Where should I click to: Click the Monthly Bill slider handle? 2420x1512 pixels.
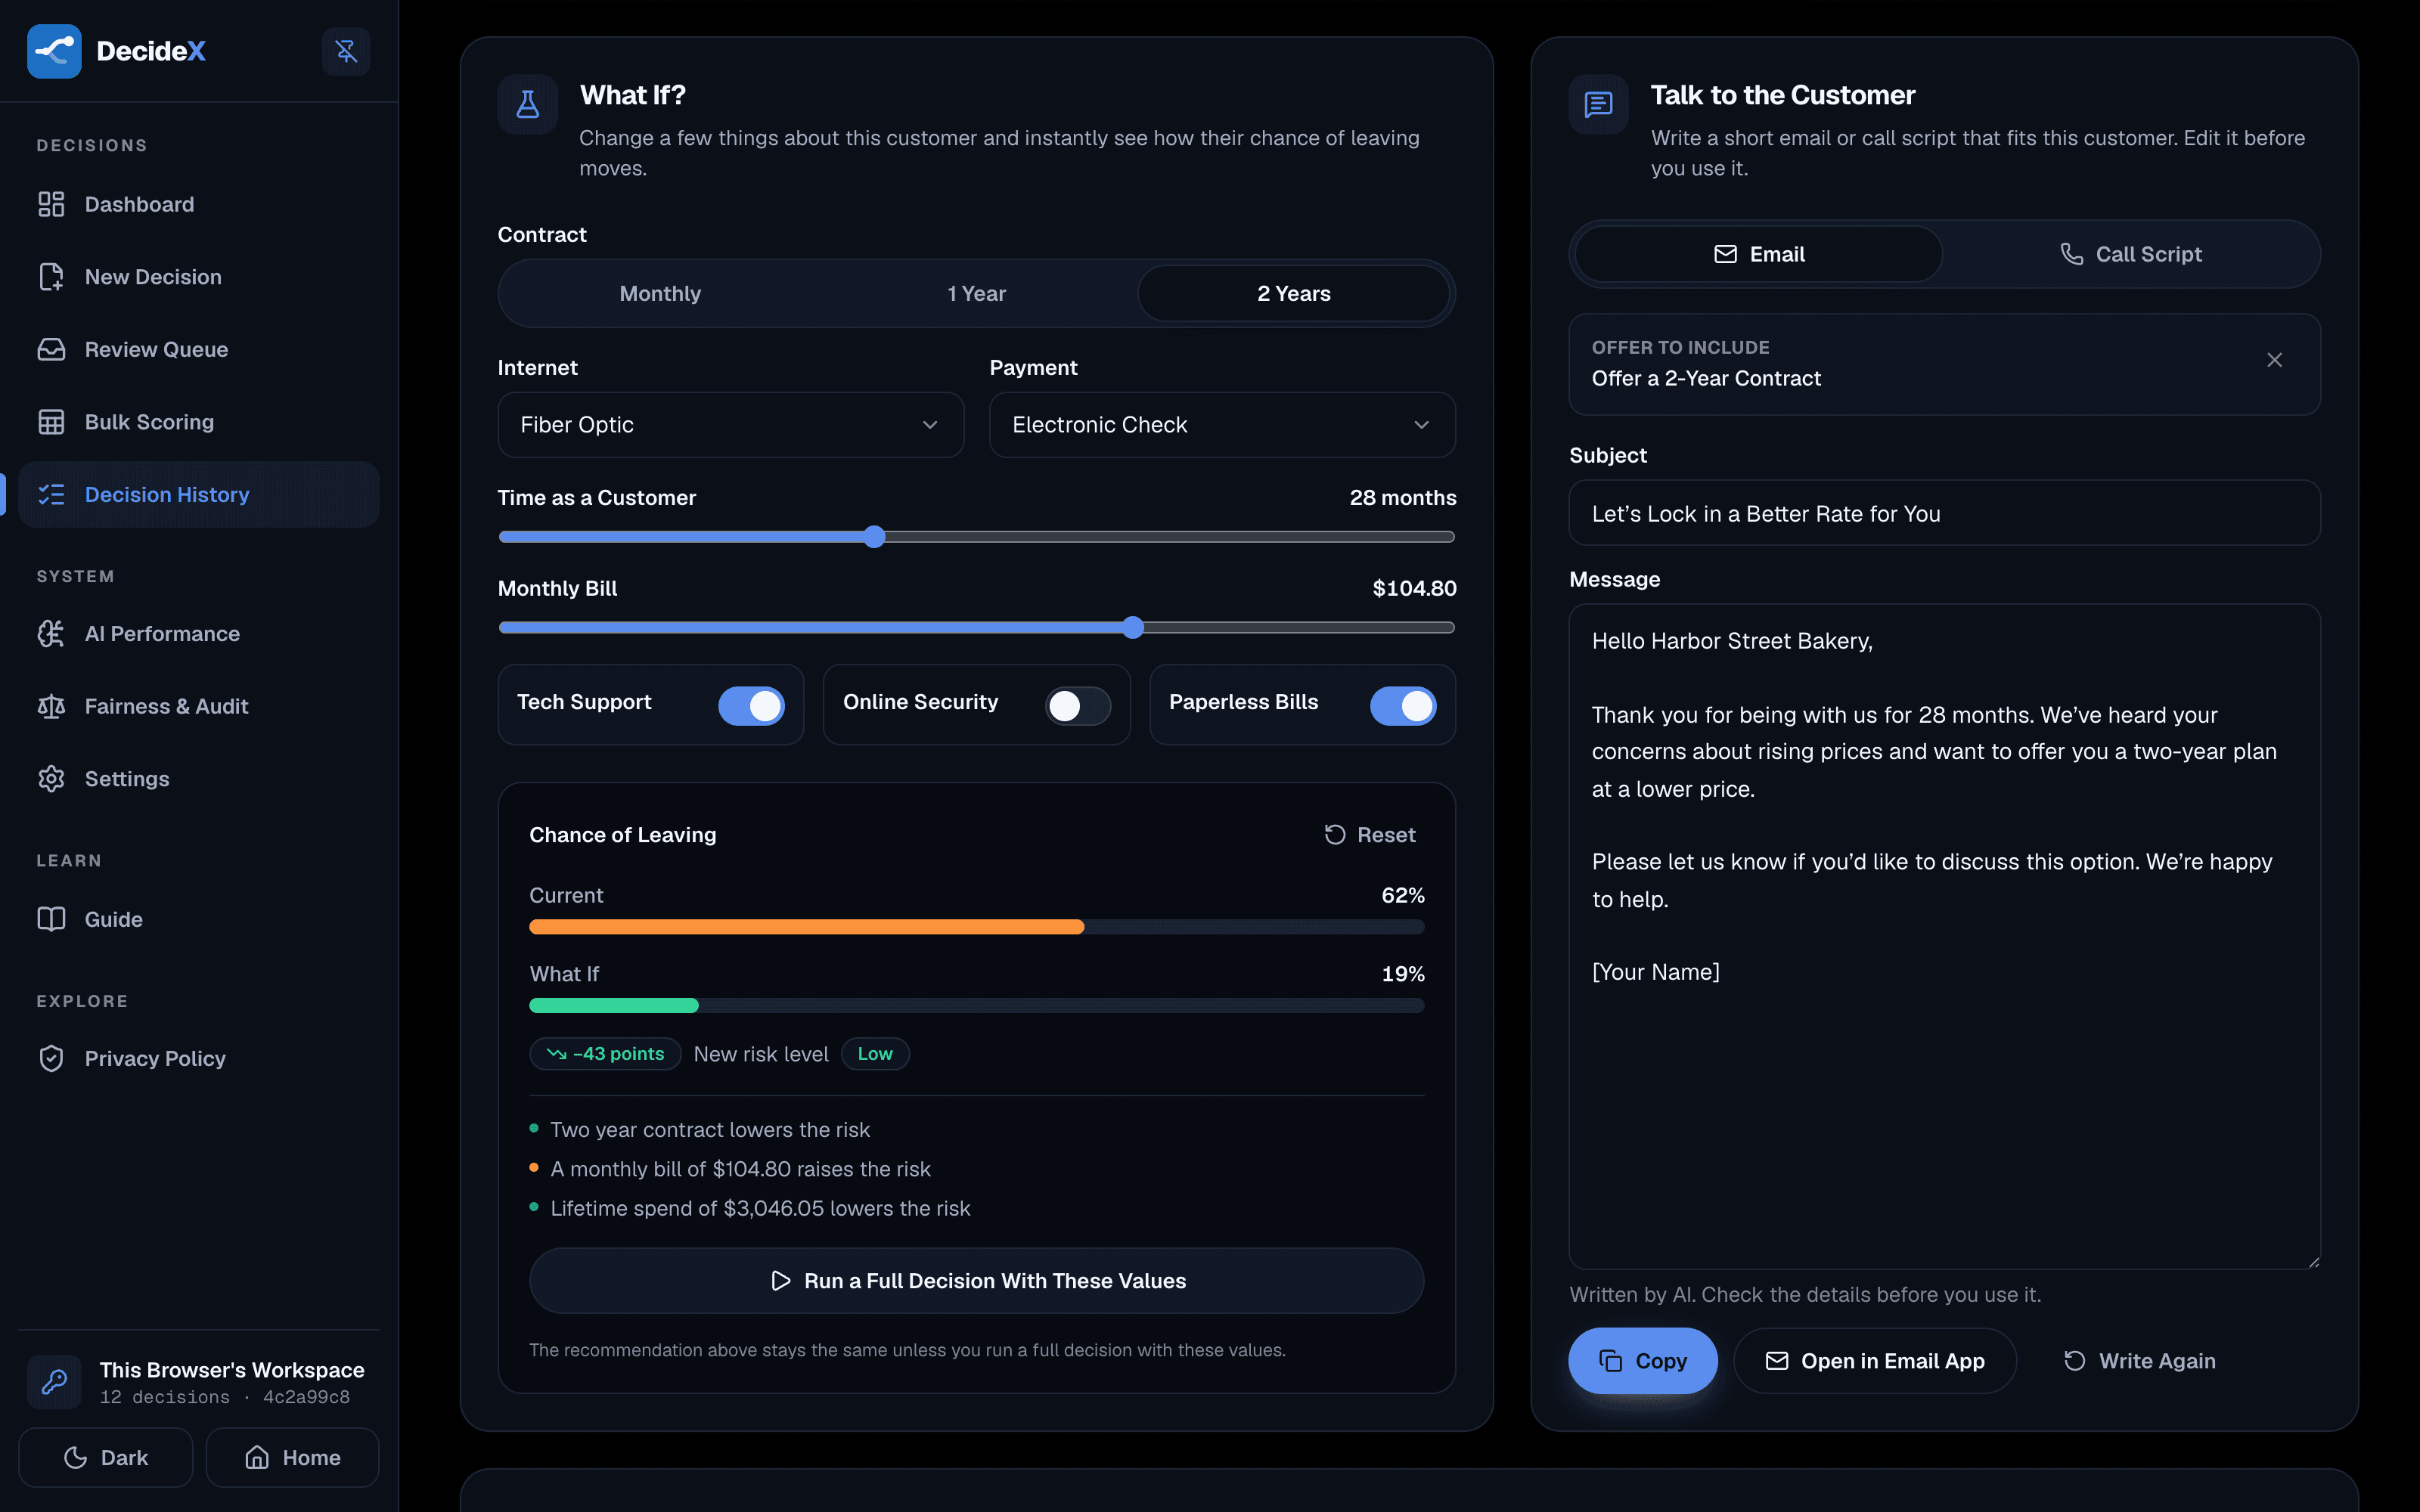click(1132, 627)
